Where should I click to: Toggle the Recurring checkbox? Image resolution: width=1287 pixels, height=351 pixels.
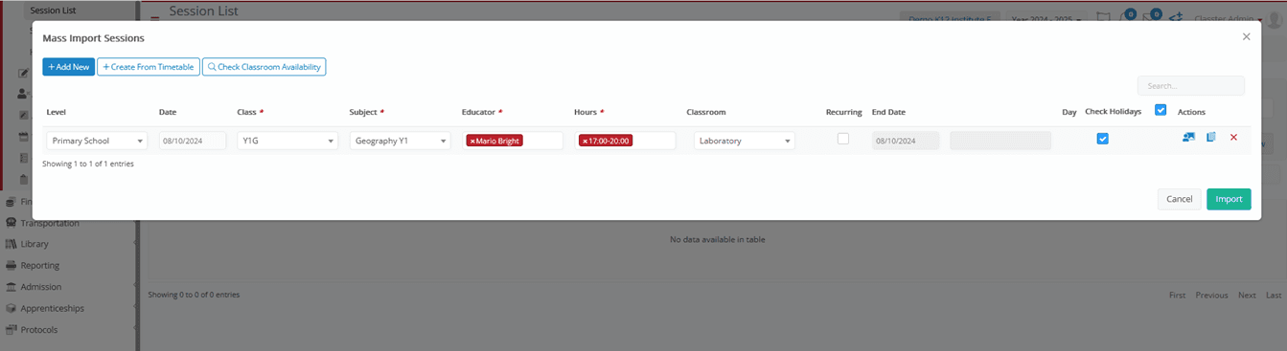click(x=843, y=139)
